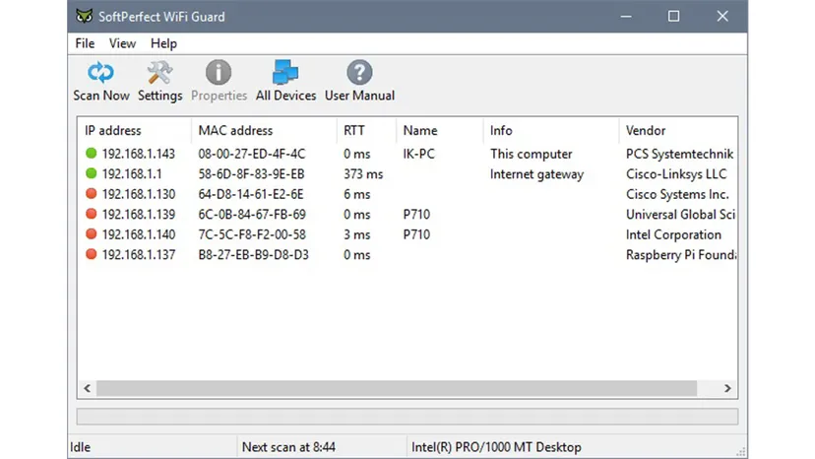
Task: Select green status dot for 192.168.1.143
Action: [x=91, y=153]
